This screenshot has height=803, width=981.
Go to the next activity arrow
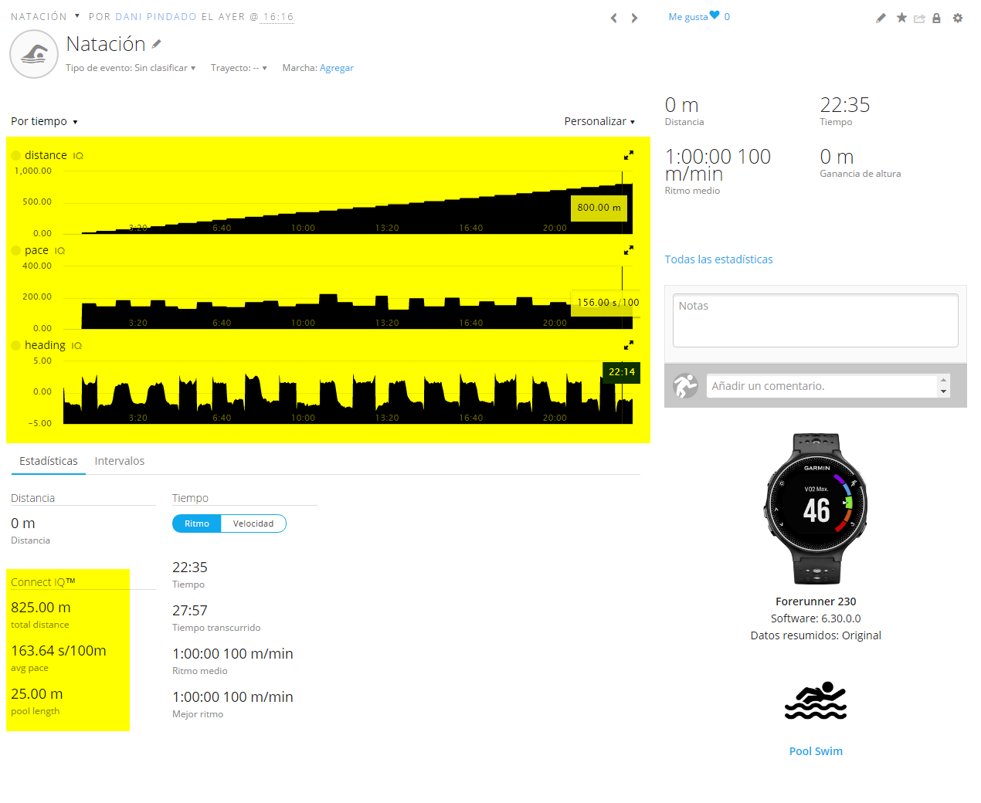point(634,18)
